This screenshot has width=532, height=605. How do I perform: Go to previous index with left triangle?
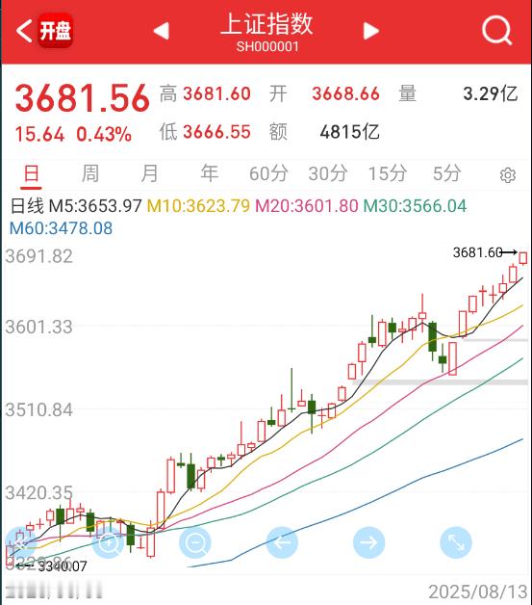pyautogui.click(x=162, y=31)
